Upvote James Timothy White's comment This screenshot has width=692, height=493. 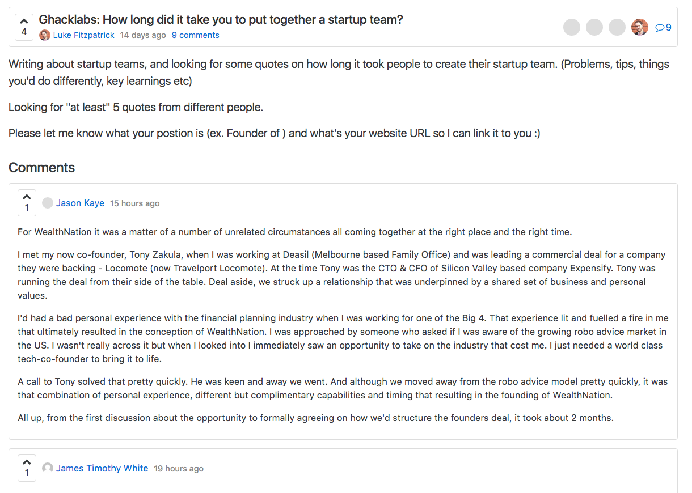click(x=27, y=462)
